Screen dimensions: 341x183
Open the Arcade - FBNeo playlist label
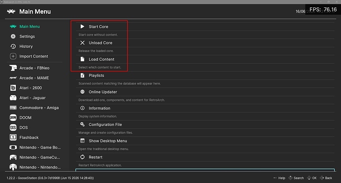point(35,68)
